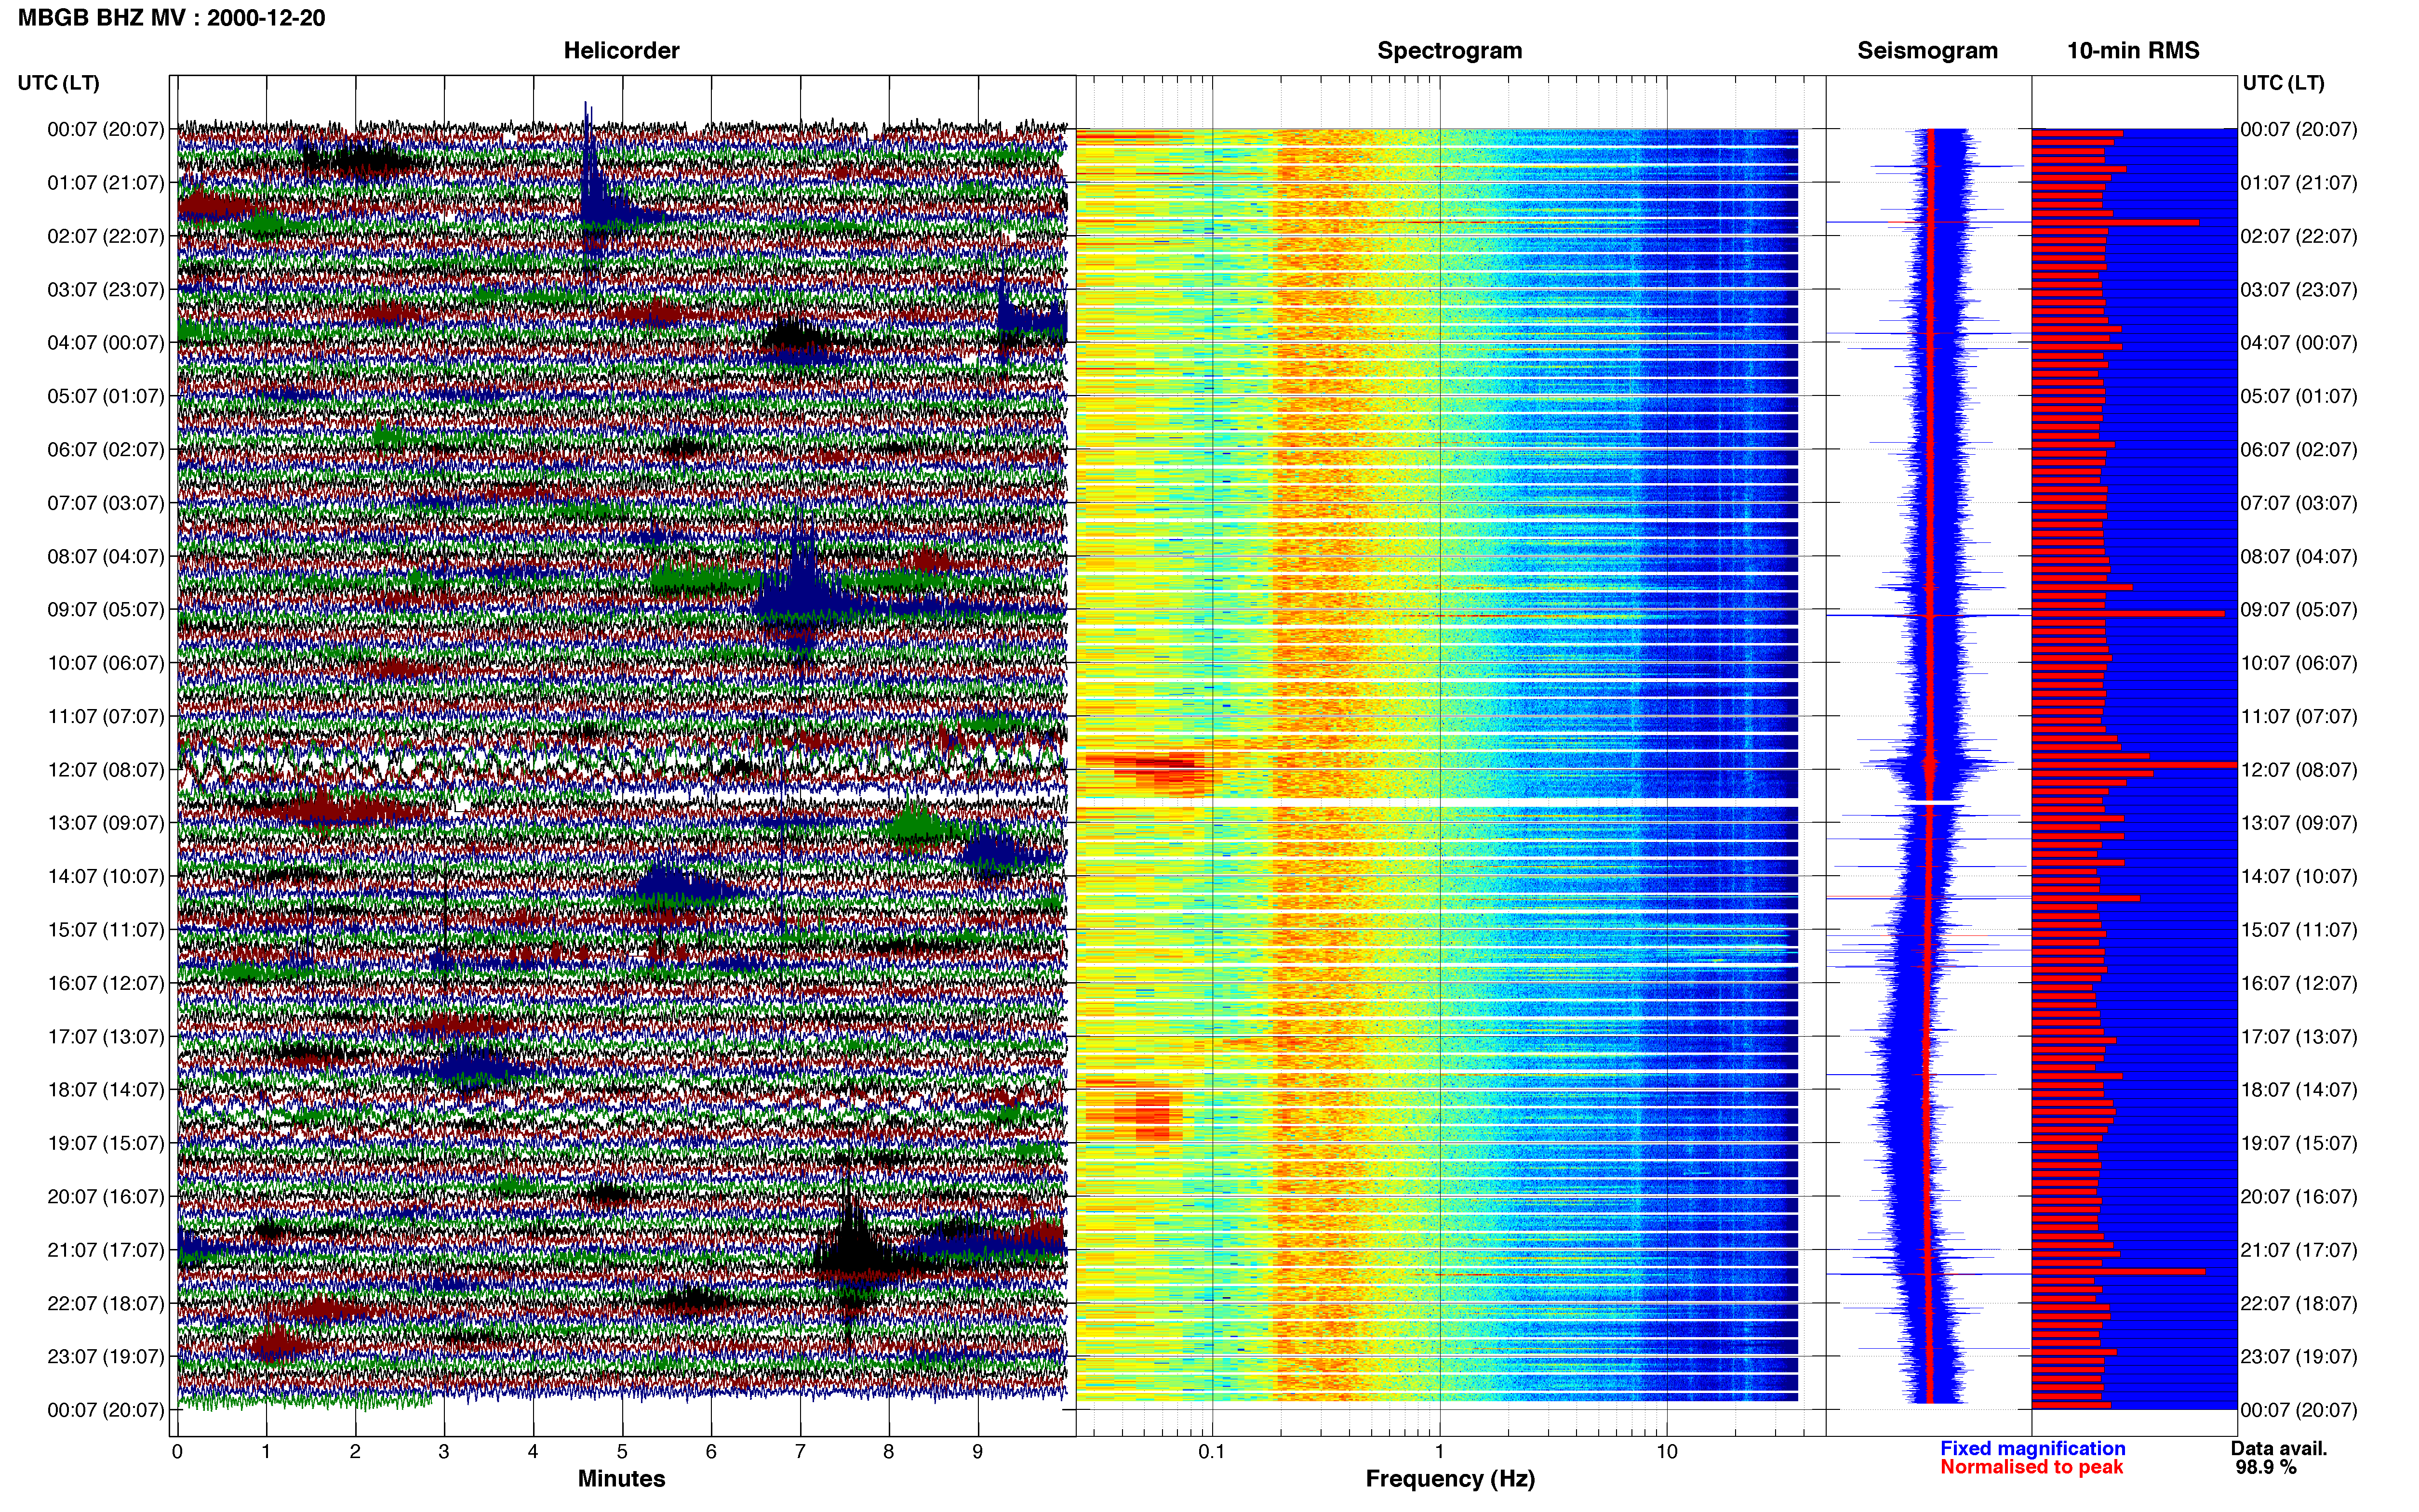The width and height of the screenshot is (2419, 1512).
Task: Click left time label '02:07 (22:07)'
Action: (106, 236)
